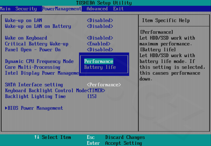Screen dimensions: 211x146
Task: Open the Advanced tab
Action: (97, 9)
